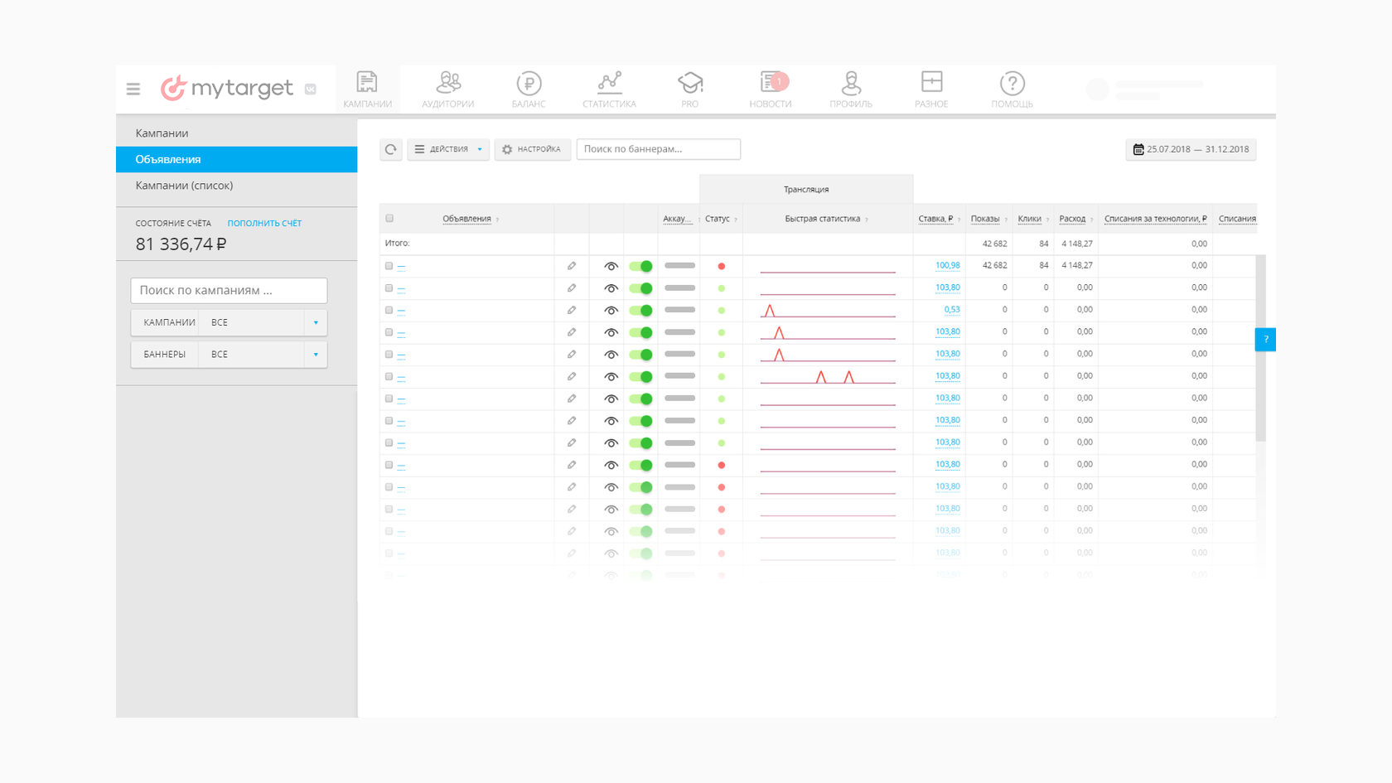This screenshot has height=783, width=1392.
Task: Open the Баланс ruble icon
Action: coord(529,89)
